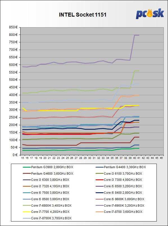Click week 28 on the x-axis
The height and width of the screenshot is (226, 168).
(81, 158)
